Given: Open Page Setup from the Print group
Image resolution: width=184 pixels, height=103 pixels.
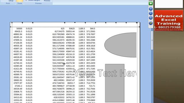Looking at the screenshot, I should 11,1.
